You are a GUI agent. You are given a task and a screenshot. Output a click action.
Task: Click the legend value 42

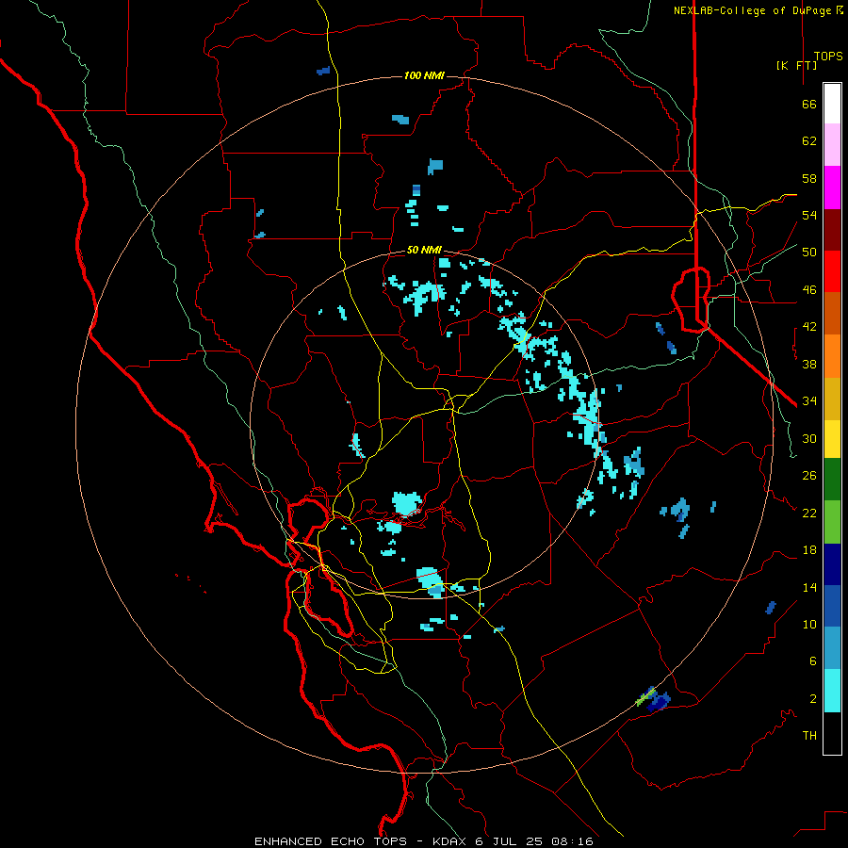coord(809,327)
